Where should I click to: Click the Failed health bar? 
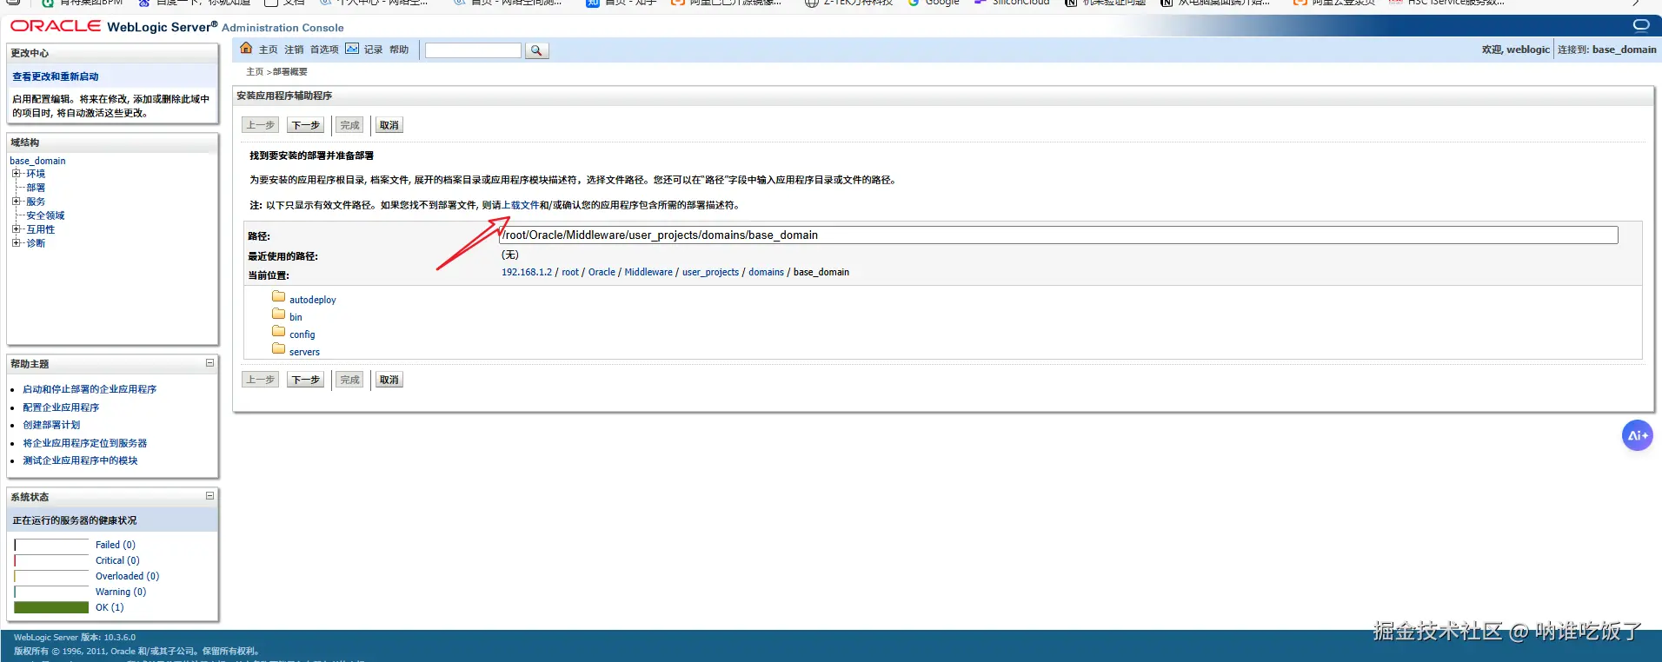pyautogui.click(x=51, y=545)
